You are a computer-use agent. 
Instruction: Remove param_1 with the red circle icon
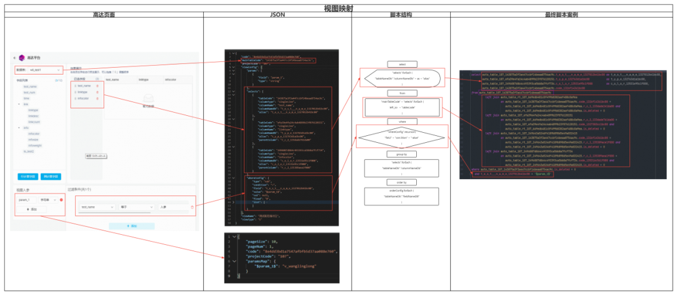[x=61, y=200]
